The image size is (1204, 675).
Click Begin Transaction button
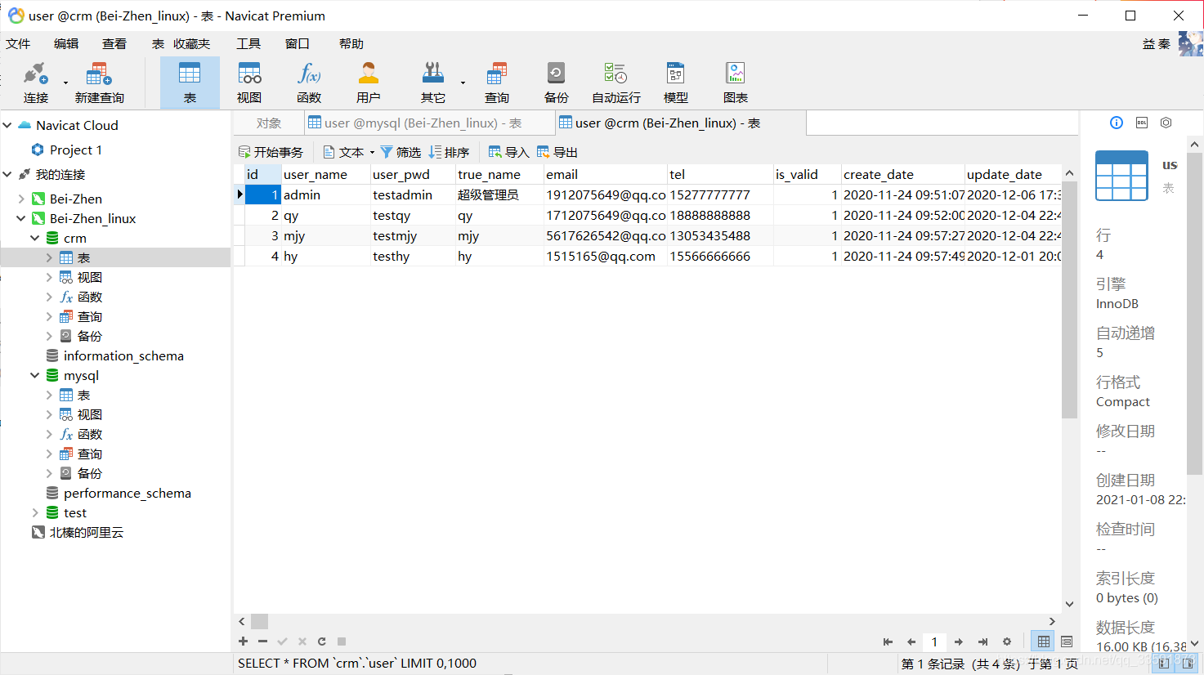[271, 152]
